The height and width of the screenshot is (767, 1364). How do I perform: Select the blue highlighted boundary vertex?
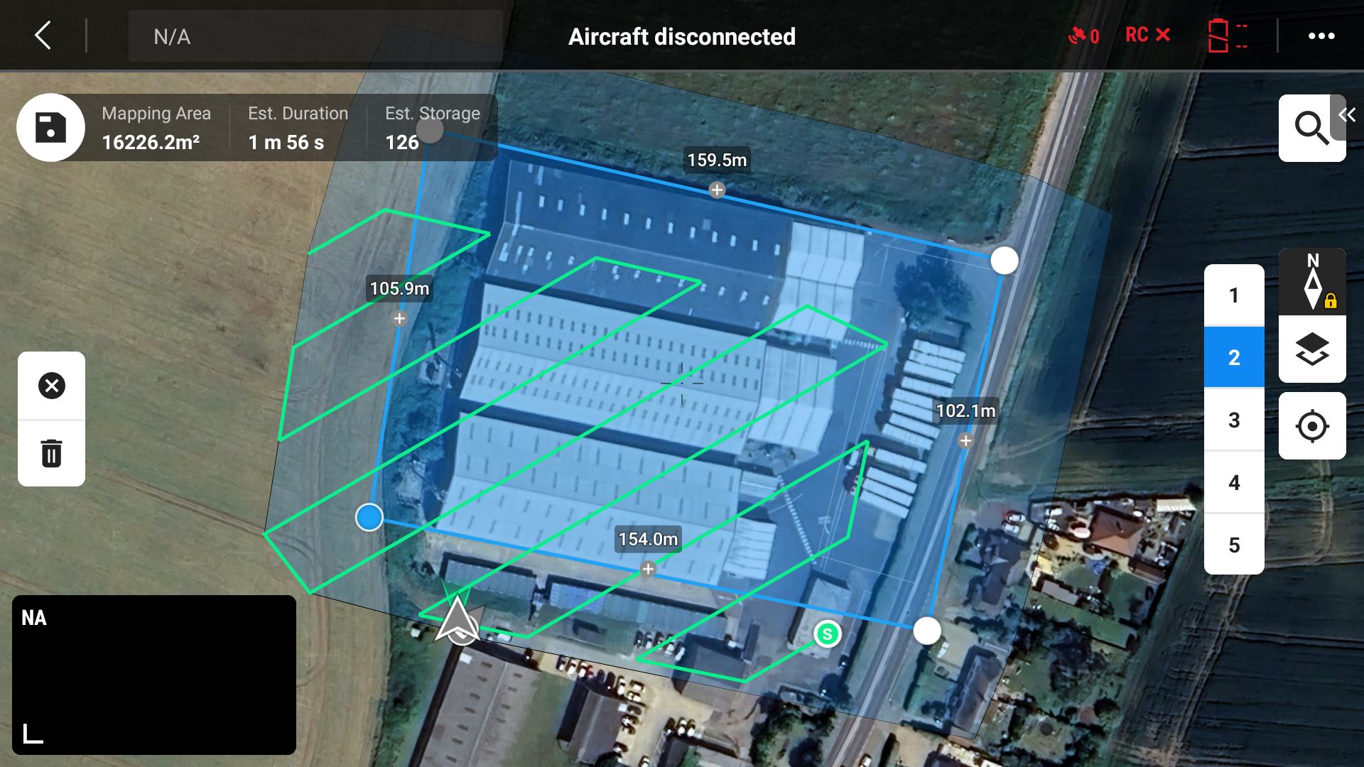tap(369, 517)
